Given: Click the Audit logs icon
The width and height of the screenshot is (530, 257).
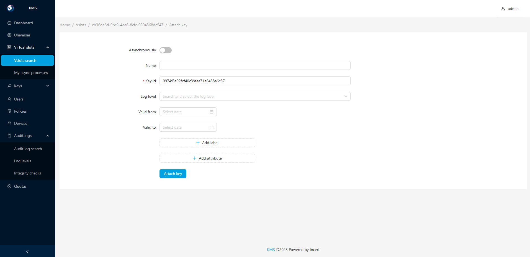Looking at the screenshot, I should click(x=9, y=136).
